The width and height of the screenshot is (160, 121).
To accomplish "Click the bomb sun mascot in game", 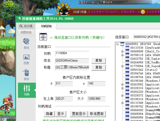I will (x=63, y=10).
